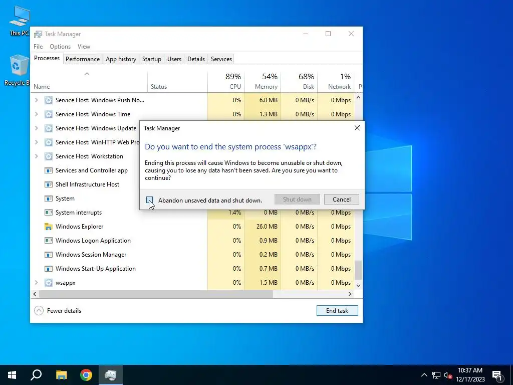Click horizontal scrollbar right arrow
This screenshot has height=385, width=513.
tap(350, 294)
